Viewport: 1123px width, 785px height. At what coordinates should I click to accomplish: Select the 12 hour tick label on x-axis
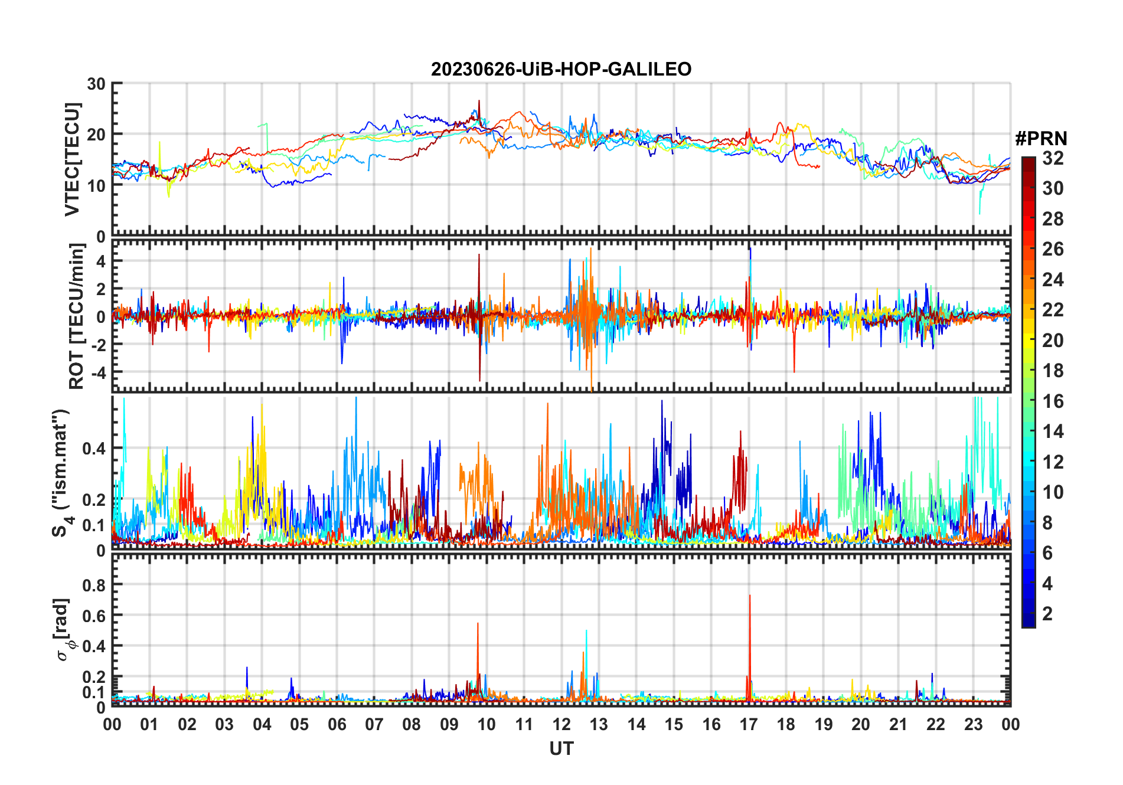point(561,724)
